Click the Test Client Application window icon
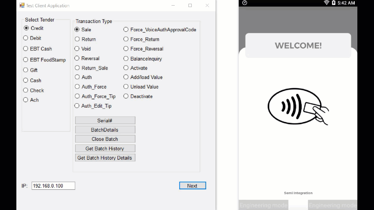 coord(22,6)
